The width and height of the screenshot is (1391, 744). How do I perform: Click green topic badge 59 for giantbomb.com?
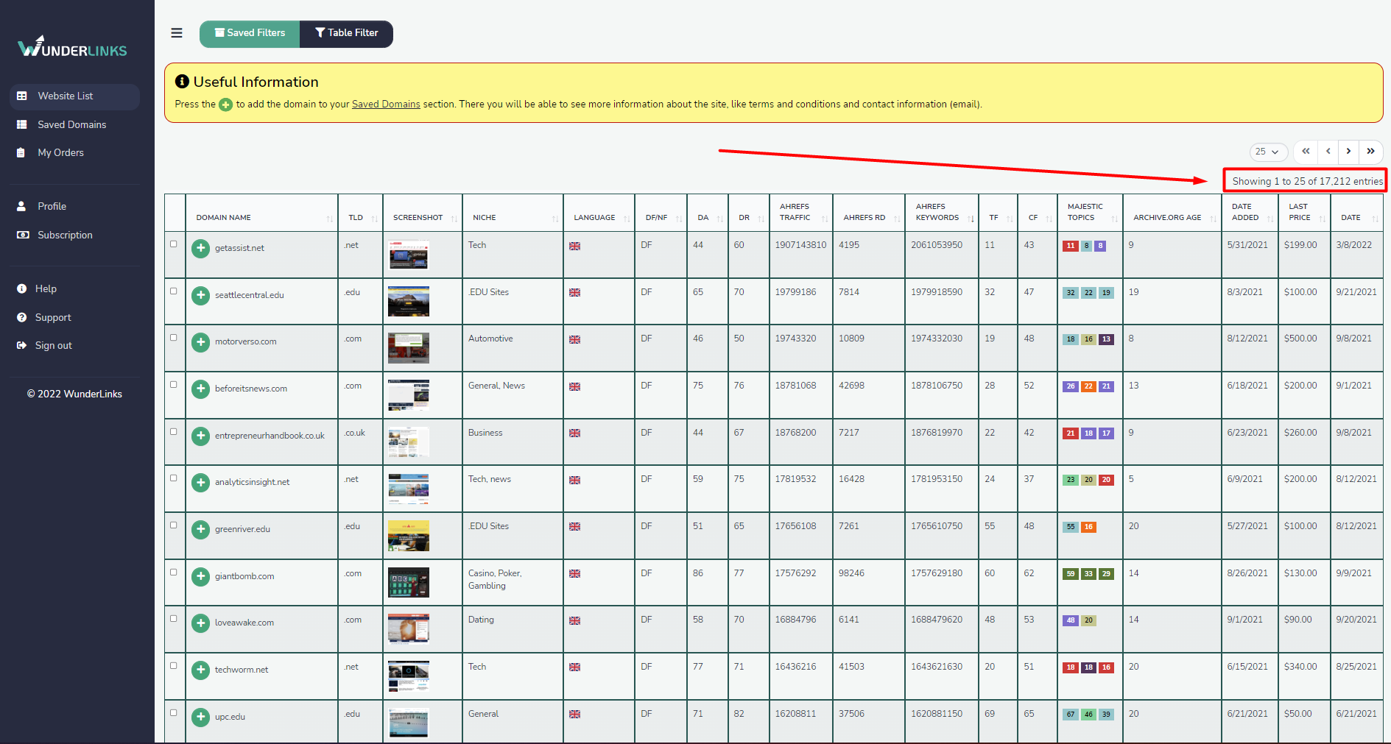pos(1071,575)
